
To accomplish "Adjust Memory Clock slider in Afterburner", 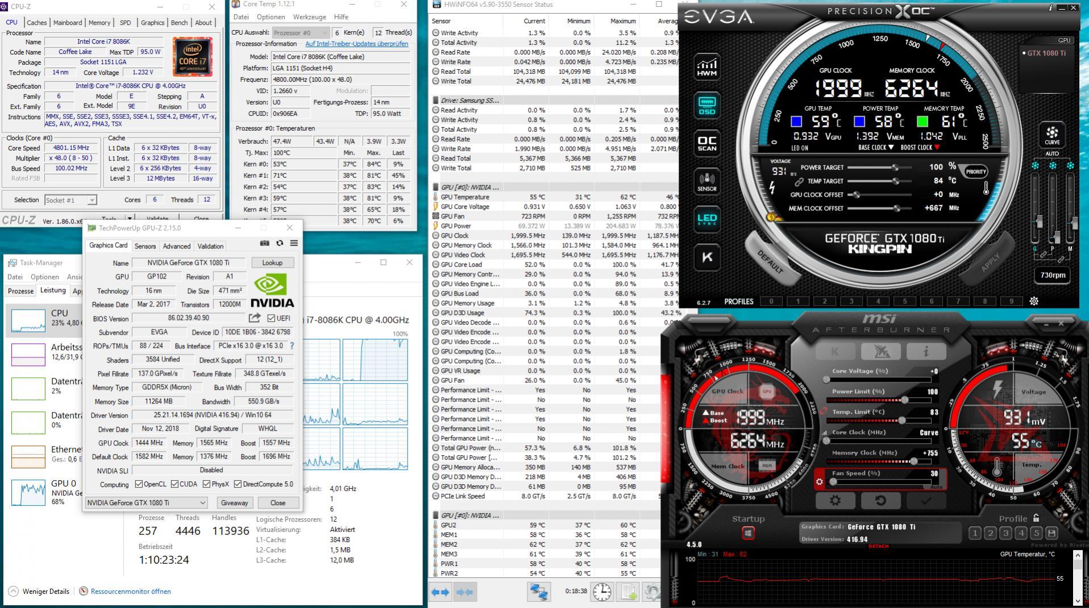I will (x=879, y=461).
